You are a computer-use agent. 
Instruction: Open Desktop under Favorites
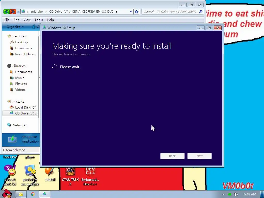pos(21,42)
